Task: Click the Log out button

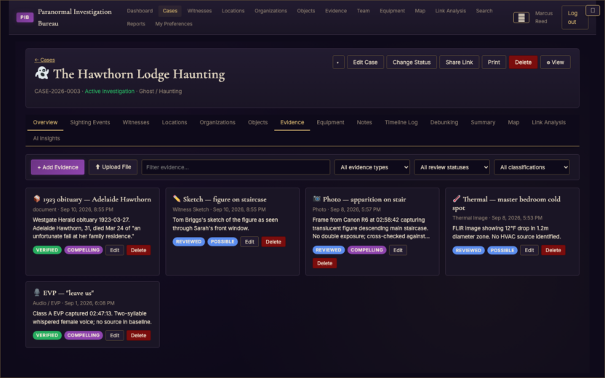Action: (574, 17)
